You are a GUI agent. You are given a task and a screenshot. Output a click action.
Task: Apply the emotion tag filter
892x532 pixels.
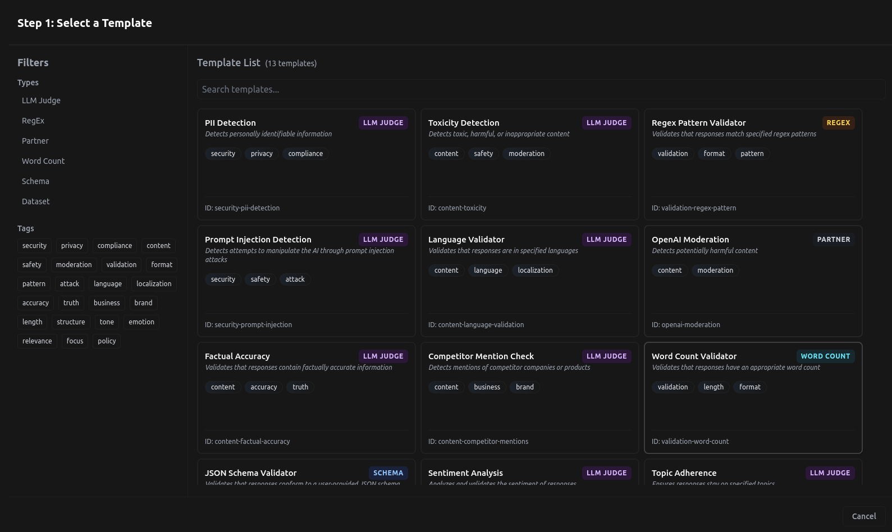tap(141, 322)
